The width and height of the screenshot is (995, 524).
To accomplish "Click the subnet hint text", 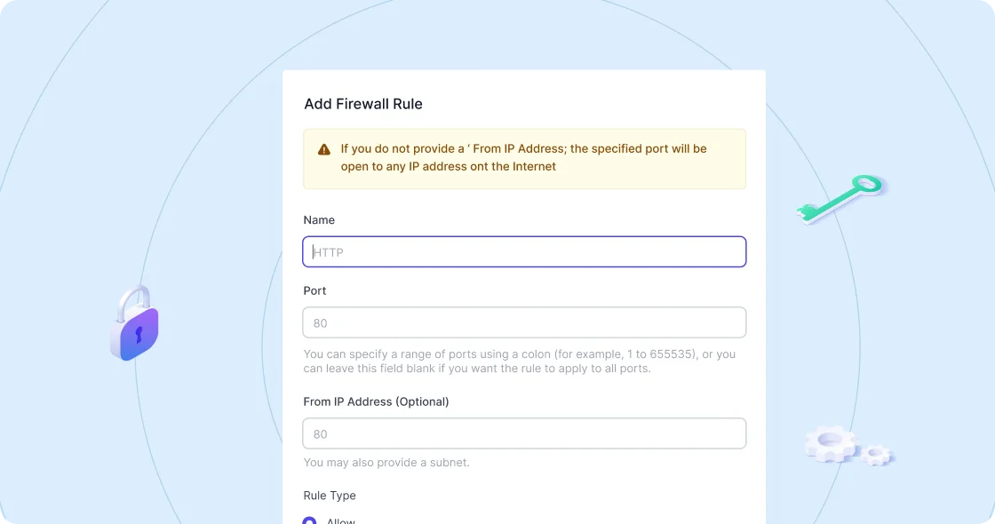I will click(x=386, y=463).
